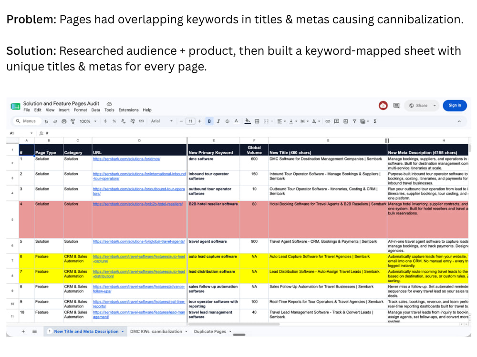The width and height of the screenshot is (477, 357).
Task: Redo the last action
Action: click(55, 121)
